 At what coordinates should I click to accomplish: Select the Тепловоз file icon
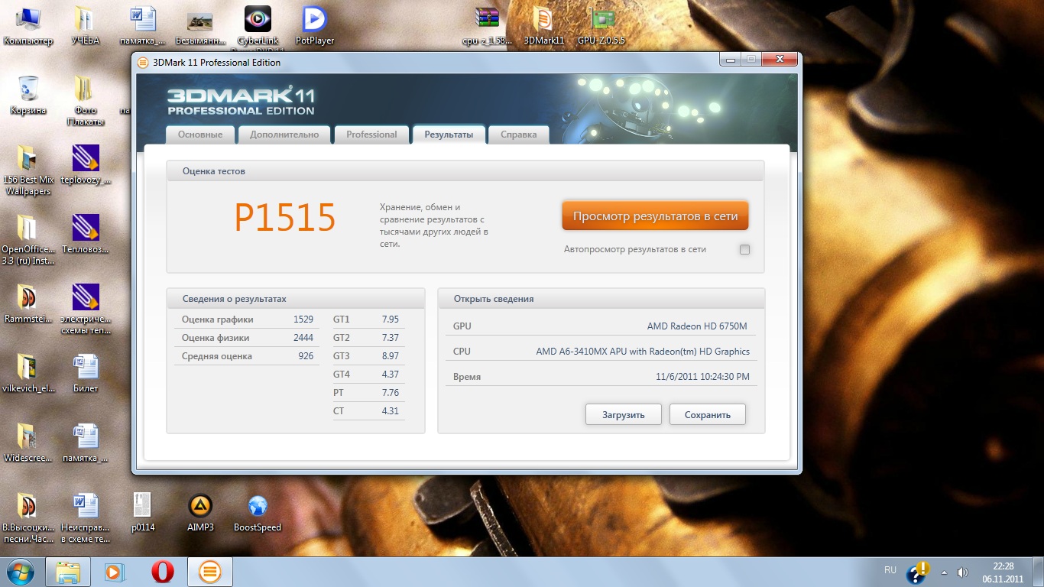(x=86, y=234)
